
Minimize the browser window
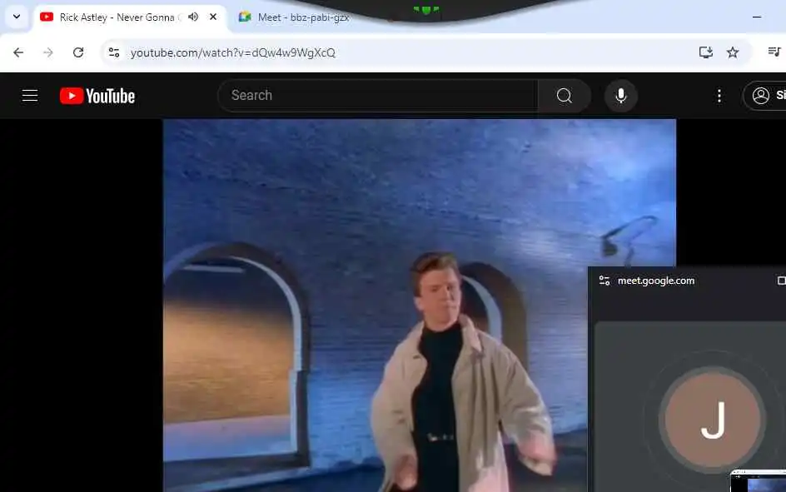pos(757,17)
